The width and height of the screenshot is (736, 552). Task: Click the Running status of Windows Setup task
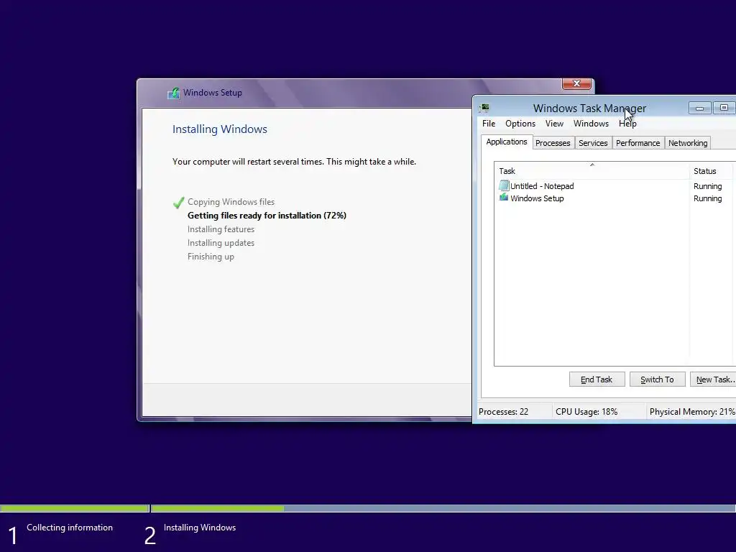[707, 198]
